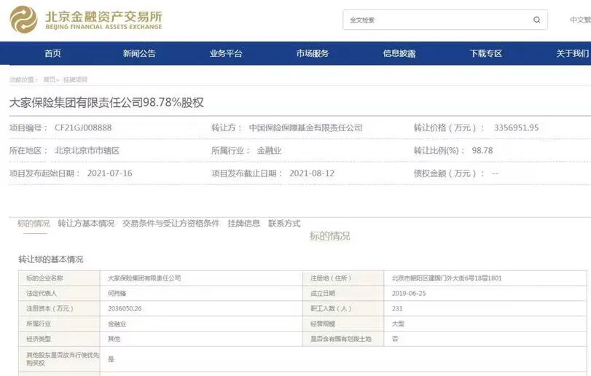Click economic type value 其他
591x376 pixels.
114,339
